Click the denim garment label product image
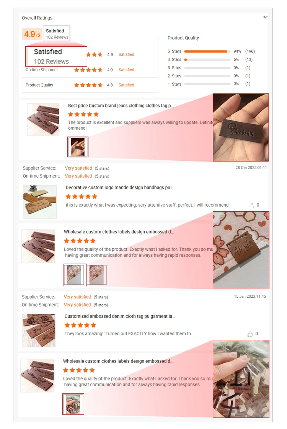The width and height of the screenshot is (287, 429). pos(39,331)
